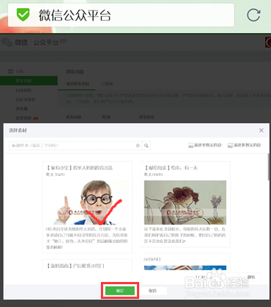The width and height of the screenshot is (271, 307).
Task: Click the browser reload icon
Action: [x=253, y=15]
